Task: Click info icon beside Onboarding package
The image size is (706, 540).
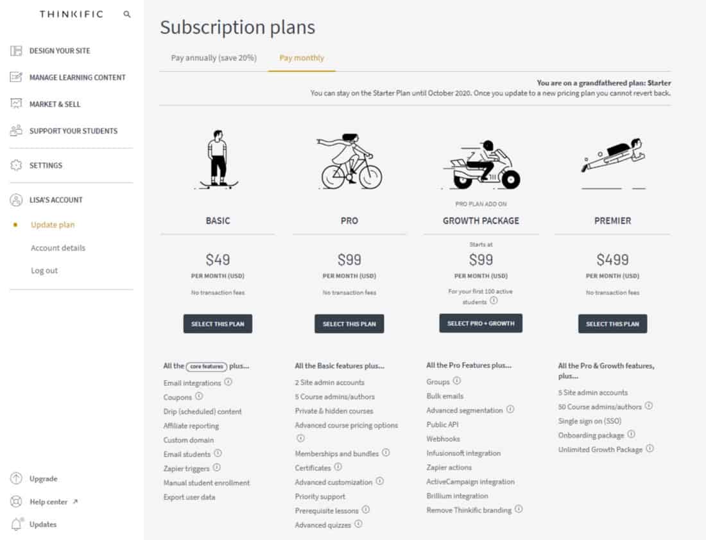Action: [632, 435]
